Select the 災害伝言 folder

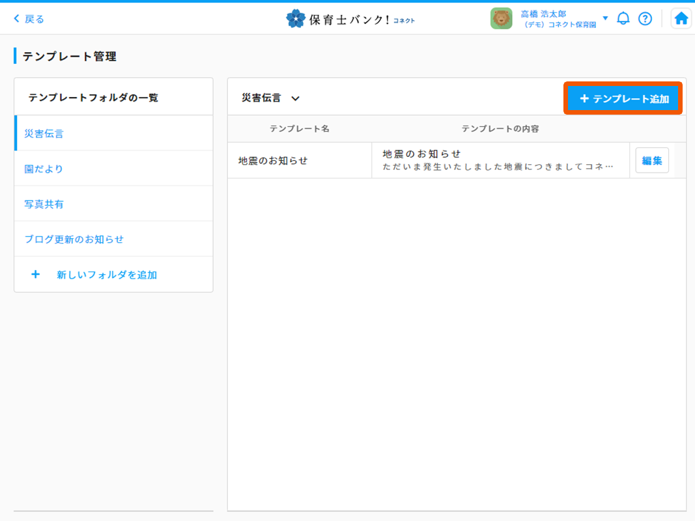point(44,134)
